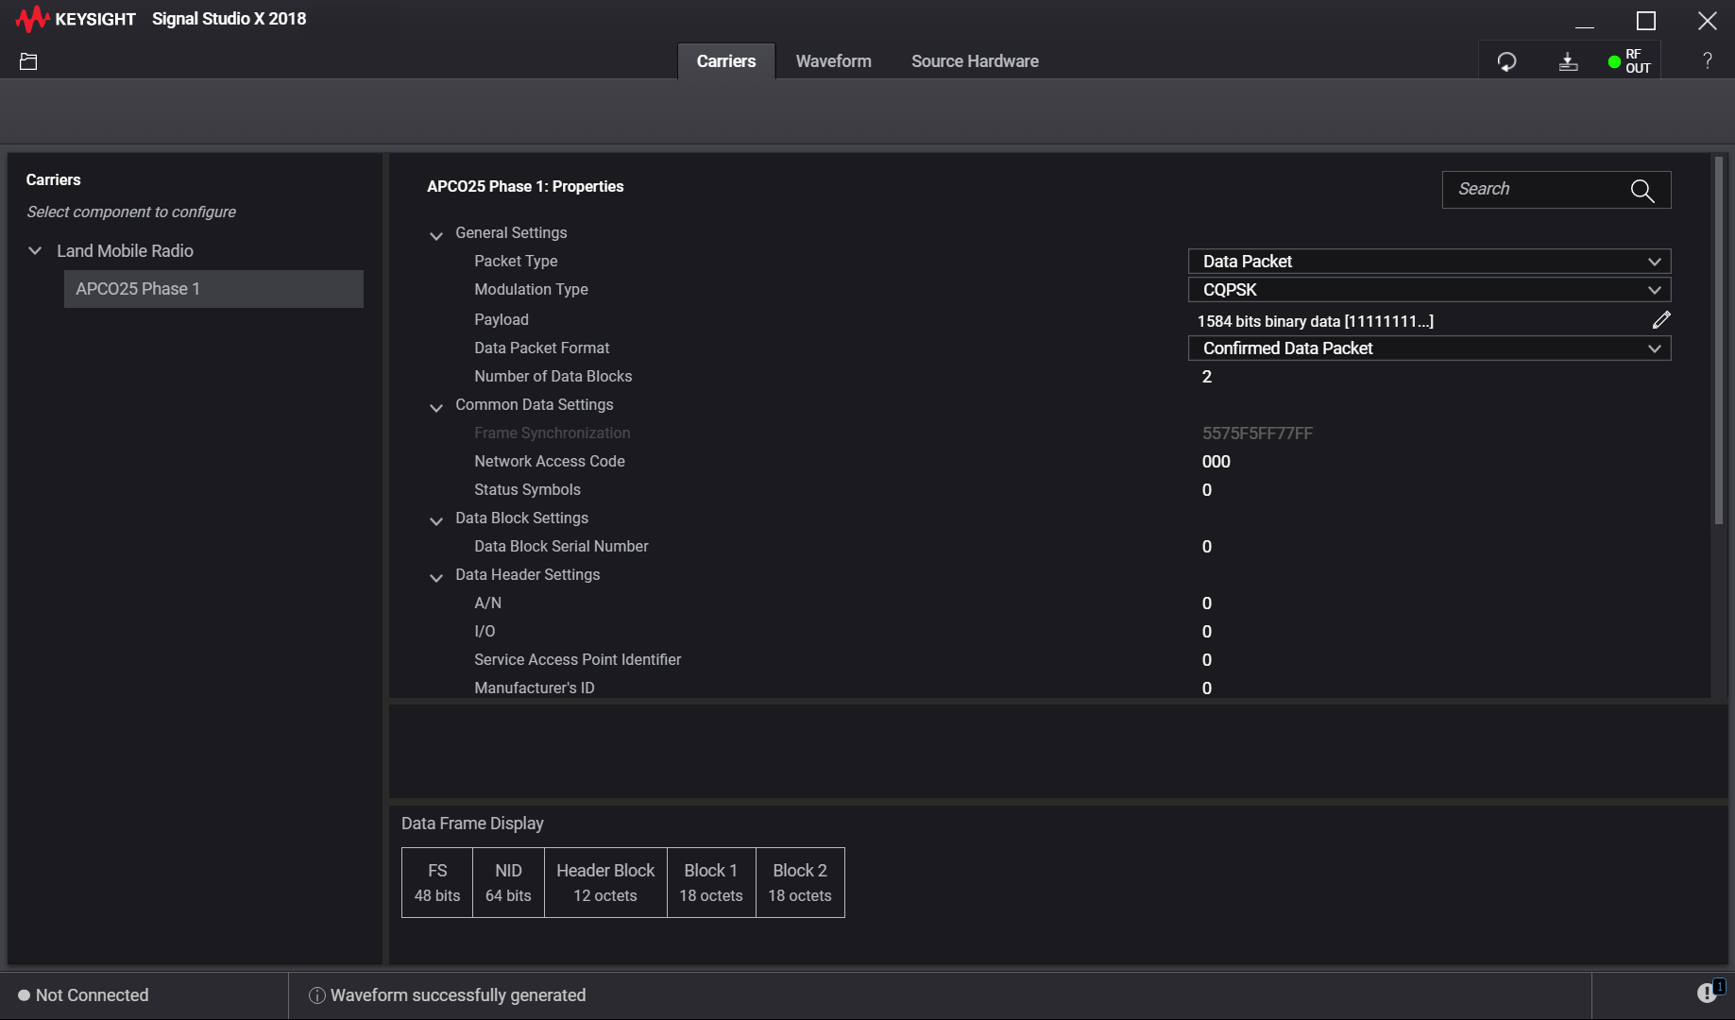This screenshot has height=1020, width=1735.
Task: Click the Header Block frame segment
Action: pos(605,882)
